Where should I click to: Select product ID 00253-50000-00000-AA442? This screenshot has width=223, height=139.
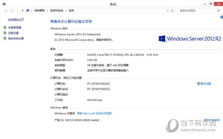[x=82, y=120]
